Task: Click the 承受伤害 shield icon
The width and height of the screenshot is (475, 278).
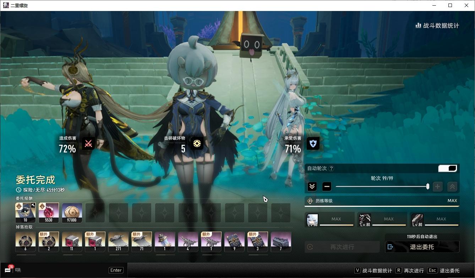Action: click(x=313, y=143)
